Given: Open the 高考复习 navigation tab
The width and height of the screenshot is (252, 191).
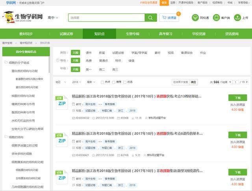Looking at the screenshot, I should tap(166, 34).
